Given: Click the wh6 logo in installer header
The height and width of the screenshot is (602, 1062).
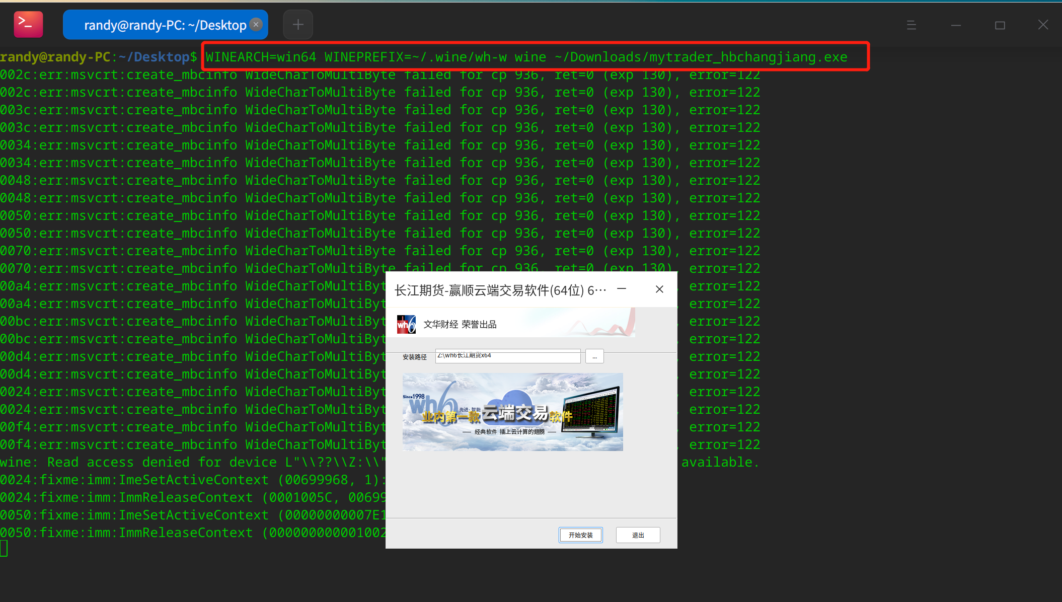Looking at the screenshot, I should 406,324.
